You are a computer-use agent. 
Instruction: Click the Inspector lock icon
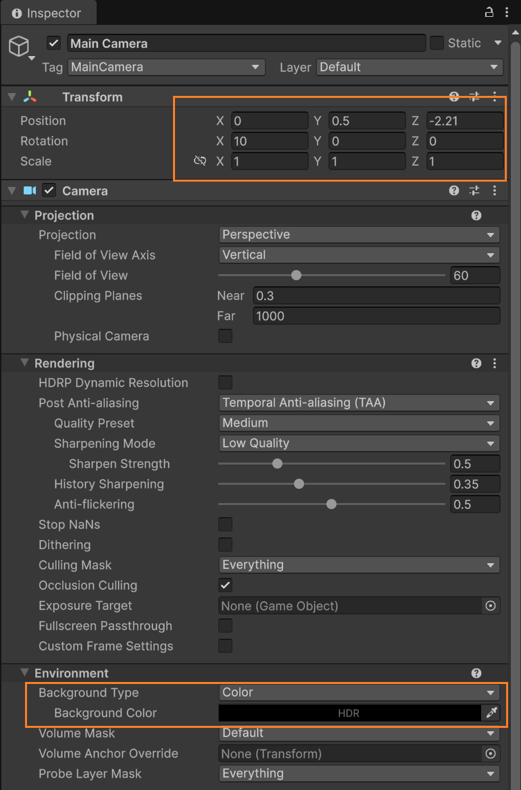(489, 12)
